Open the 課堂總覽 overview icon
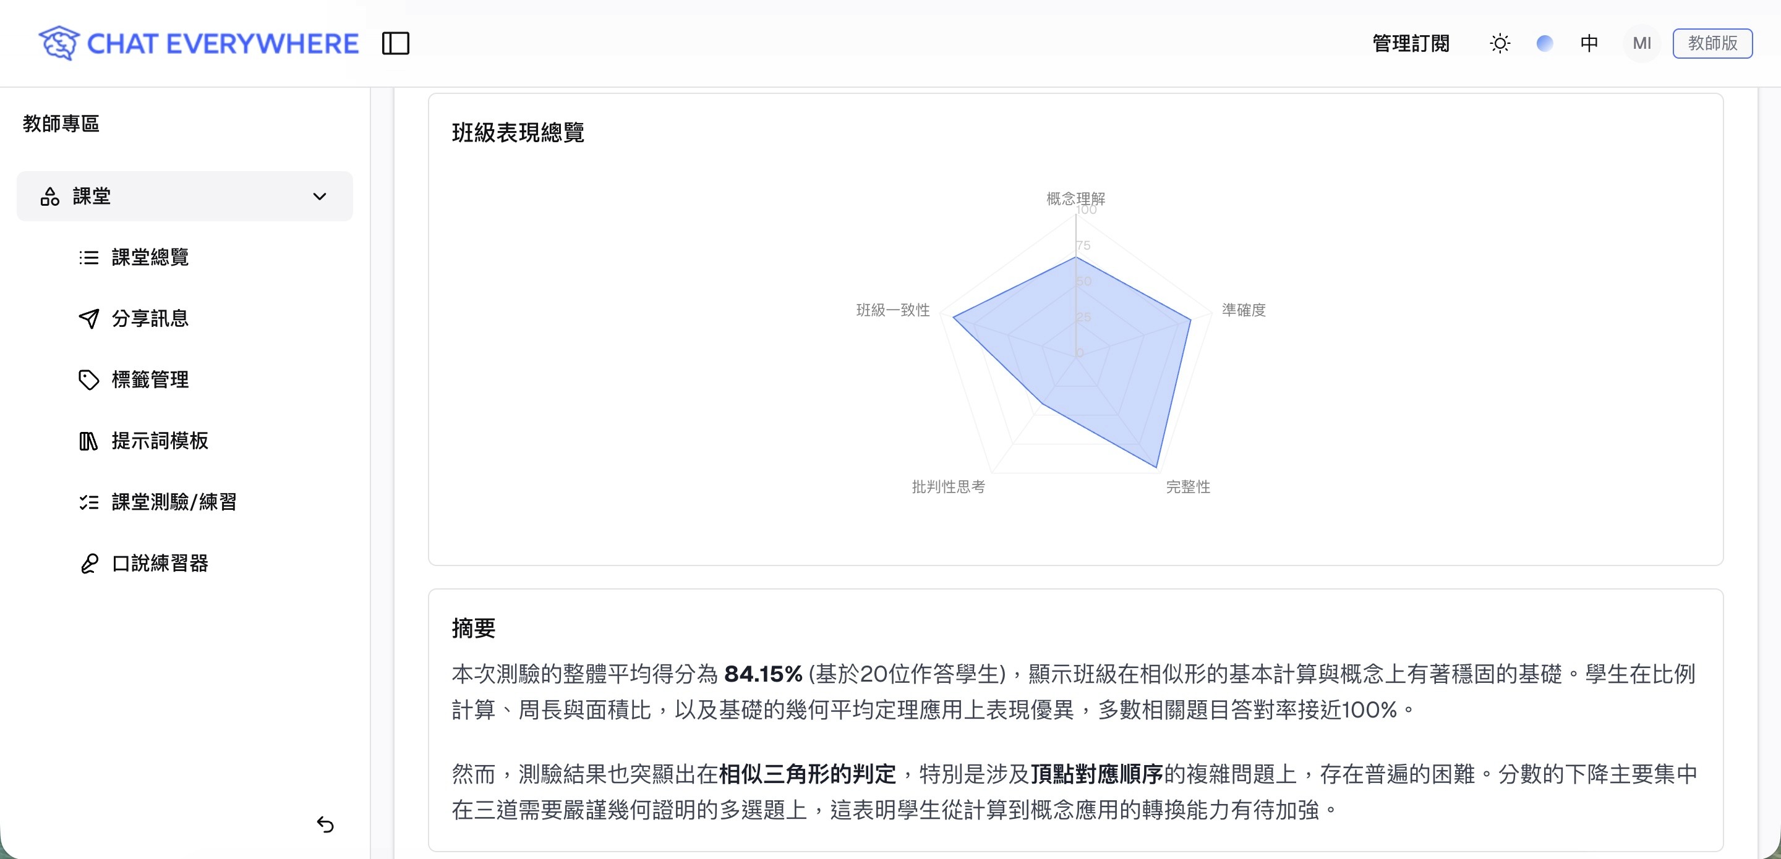This screenshot has height=859, width=1781. 89,257
